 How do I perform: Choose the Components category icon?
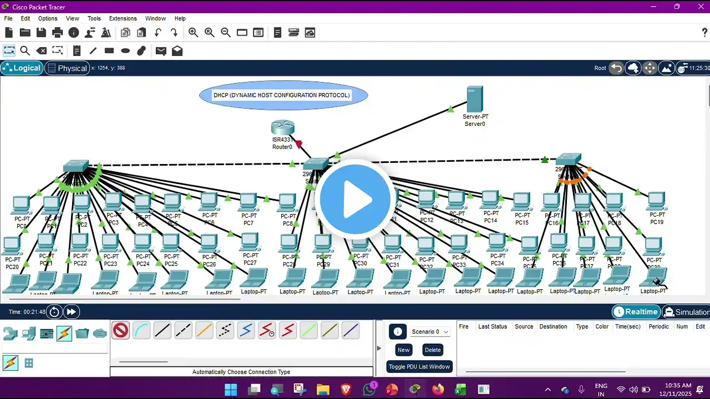[47, 334]
